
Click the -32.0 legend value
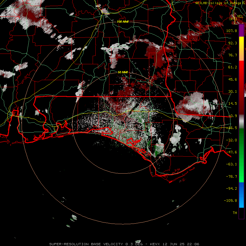click(232, 140)
